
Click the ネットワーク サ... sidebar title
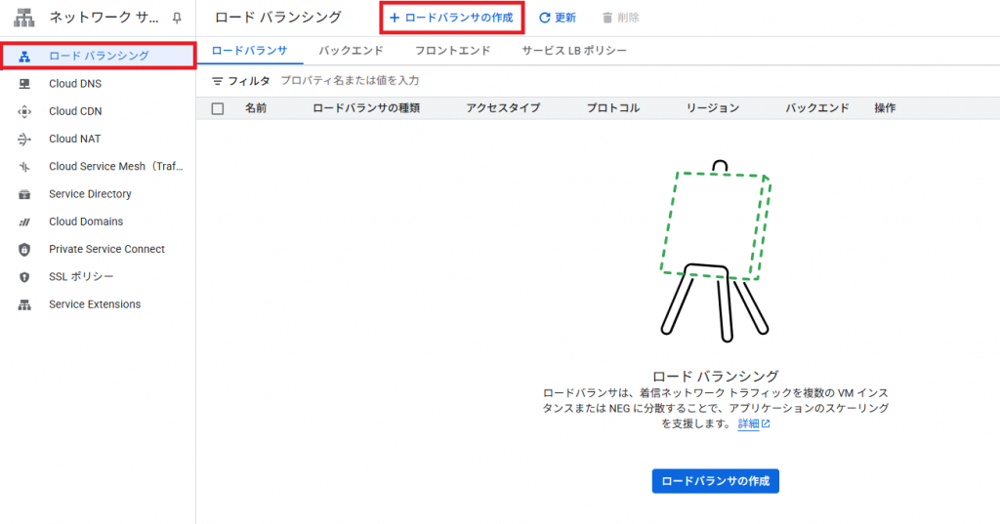click(x=104, y=18)
